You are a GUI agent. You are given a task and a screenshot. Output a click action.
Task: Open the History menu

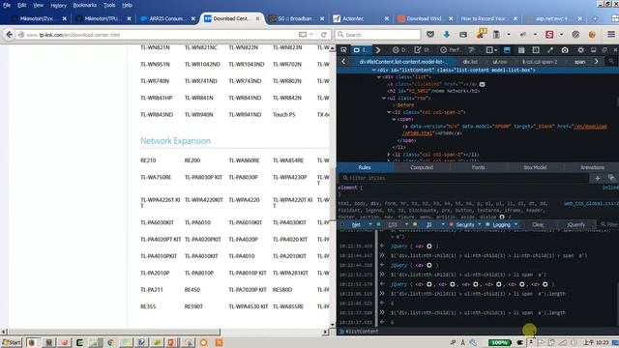coord(58,5)
